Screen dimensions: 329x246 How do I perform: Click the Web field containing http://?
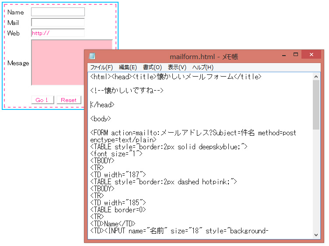click(x=58, y=33)
